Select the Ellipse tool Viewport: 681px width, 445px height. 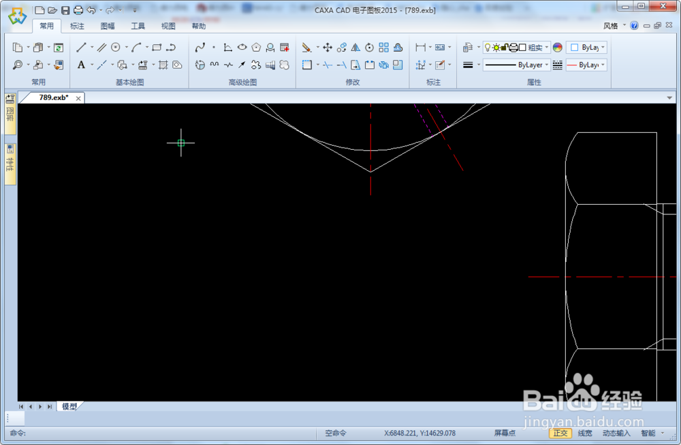click(242, 48)
